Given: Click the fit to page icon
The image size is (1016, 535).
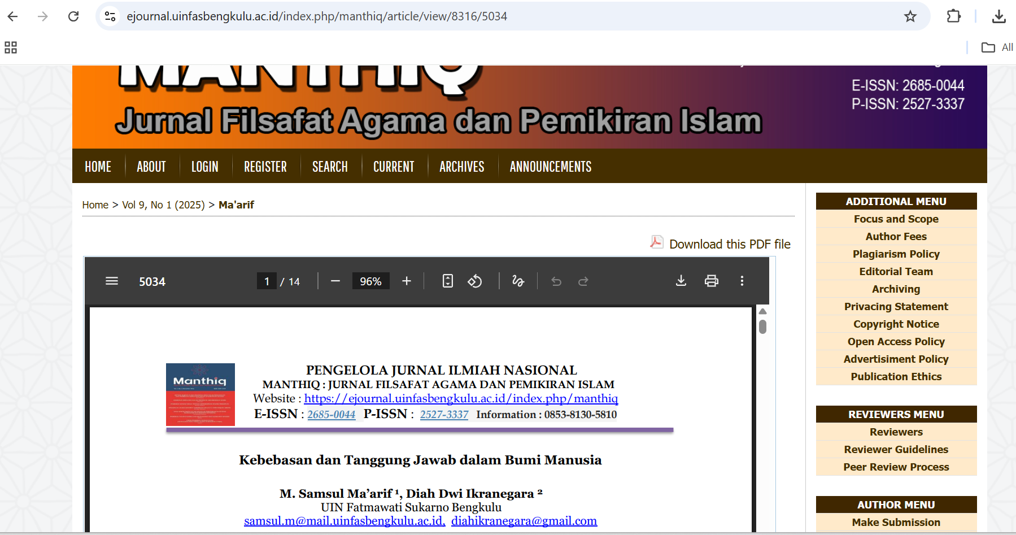Looking at the screenshot, I should click(x=448, y=281).
